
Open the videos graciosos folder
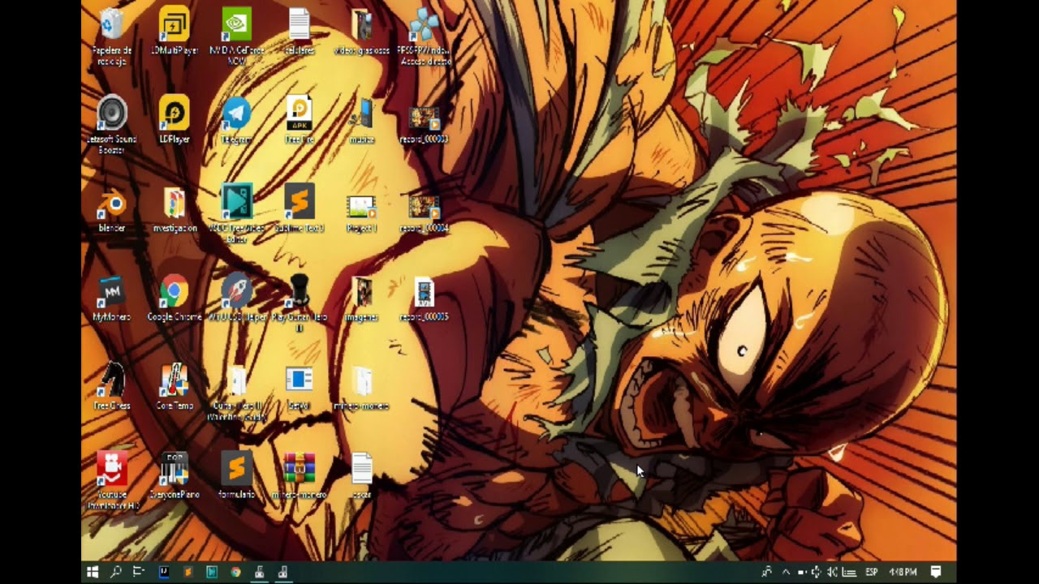[x=362, y=32]
